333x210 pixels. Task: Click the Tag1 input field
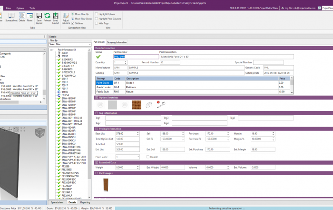point(133,118)
